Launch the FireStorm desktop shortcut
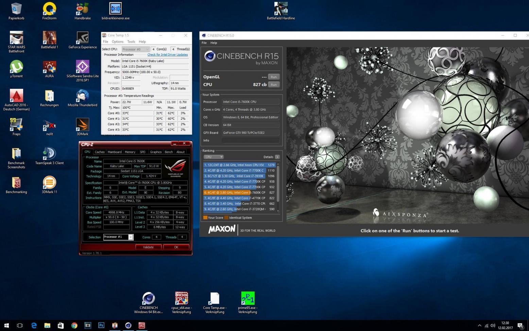The width and height of the screenshot is (529, 331). coord(49,11)
